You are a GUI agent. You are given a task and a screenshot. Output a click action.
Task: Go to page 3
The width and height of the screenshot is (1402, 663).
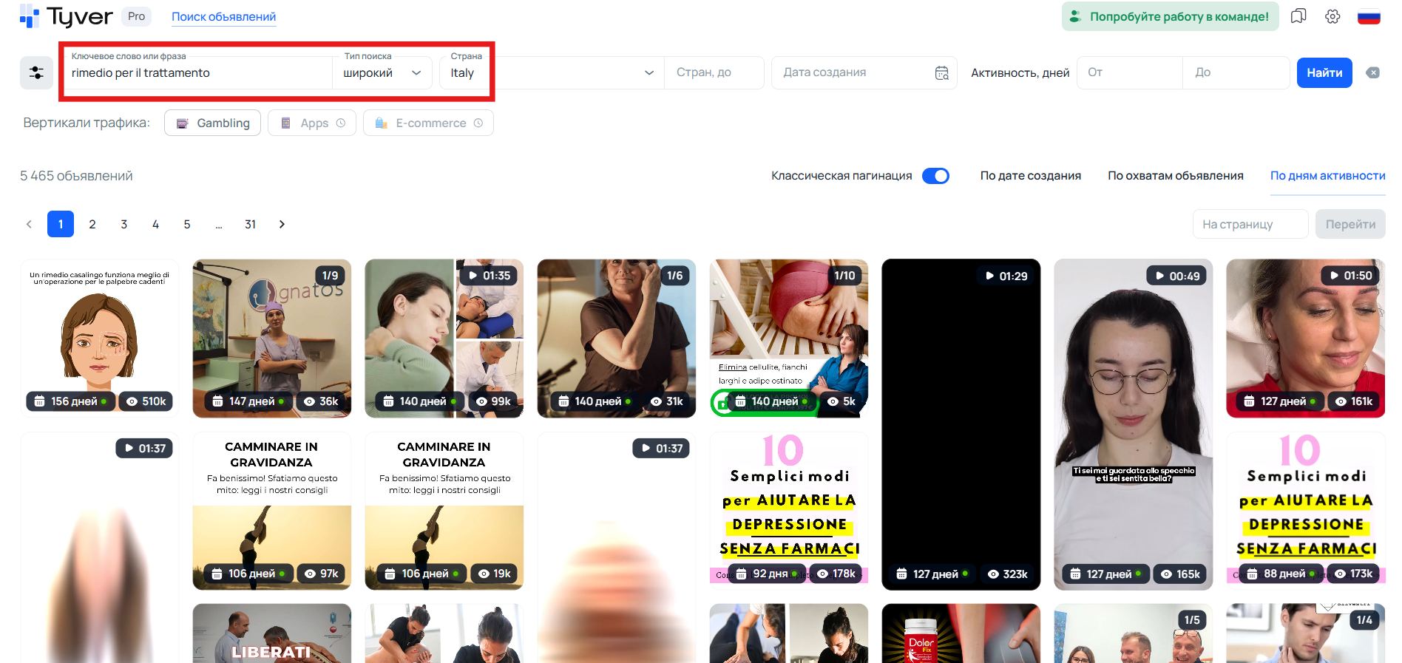tap(124, 224)
